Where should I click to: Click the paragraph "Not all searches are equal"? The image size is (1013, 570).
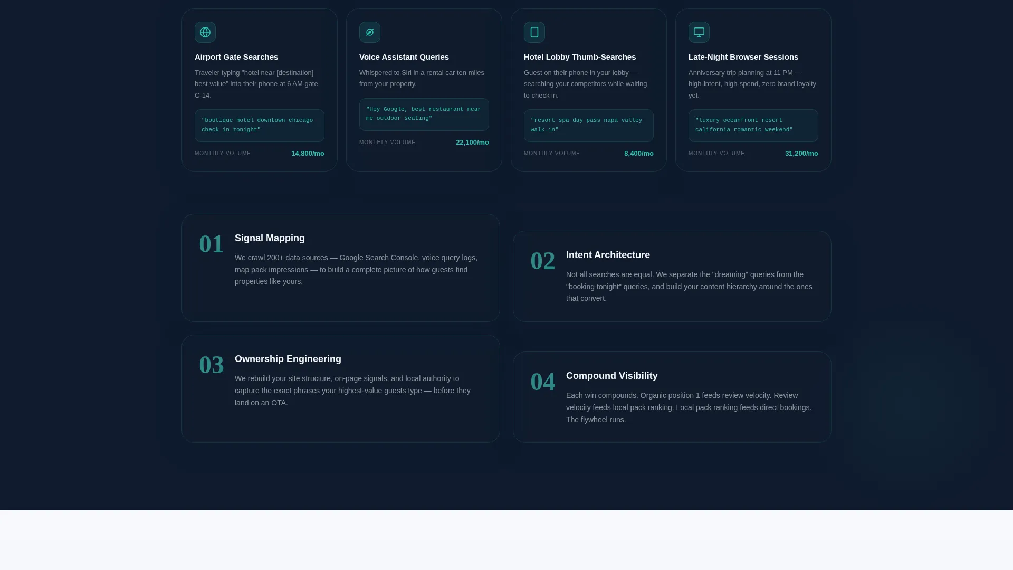(689, 287)
